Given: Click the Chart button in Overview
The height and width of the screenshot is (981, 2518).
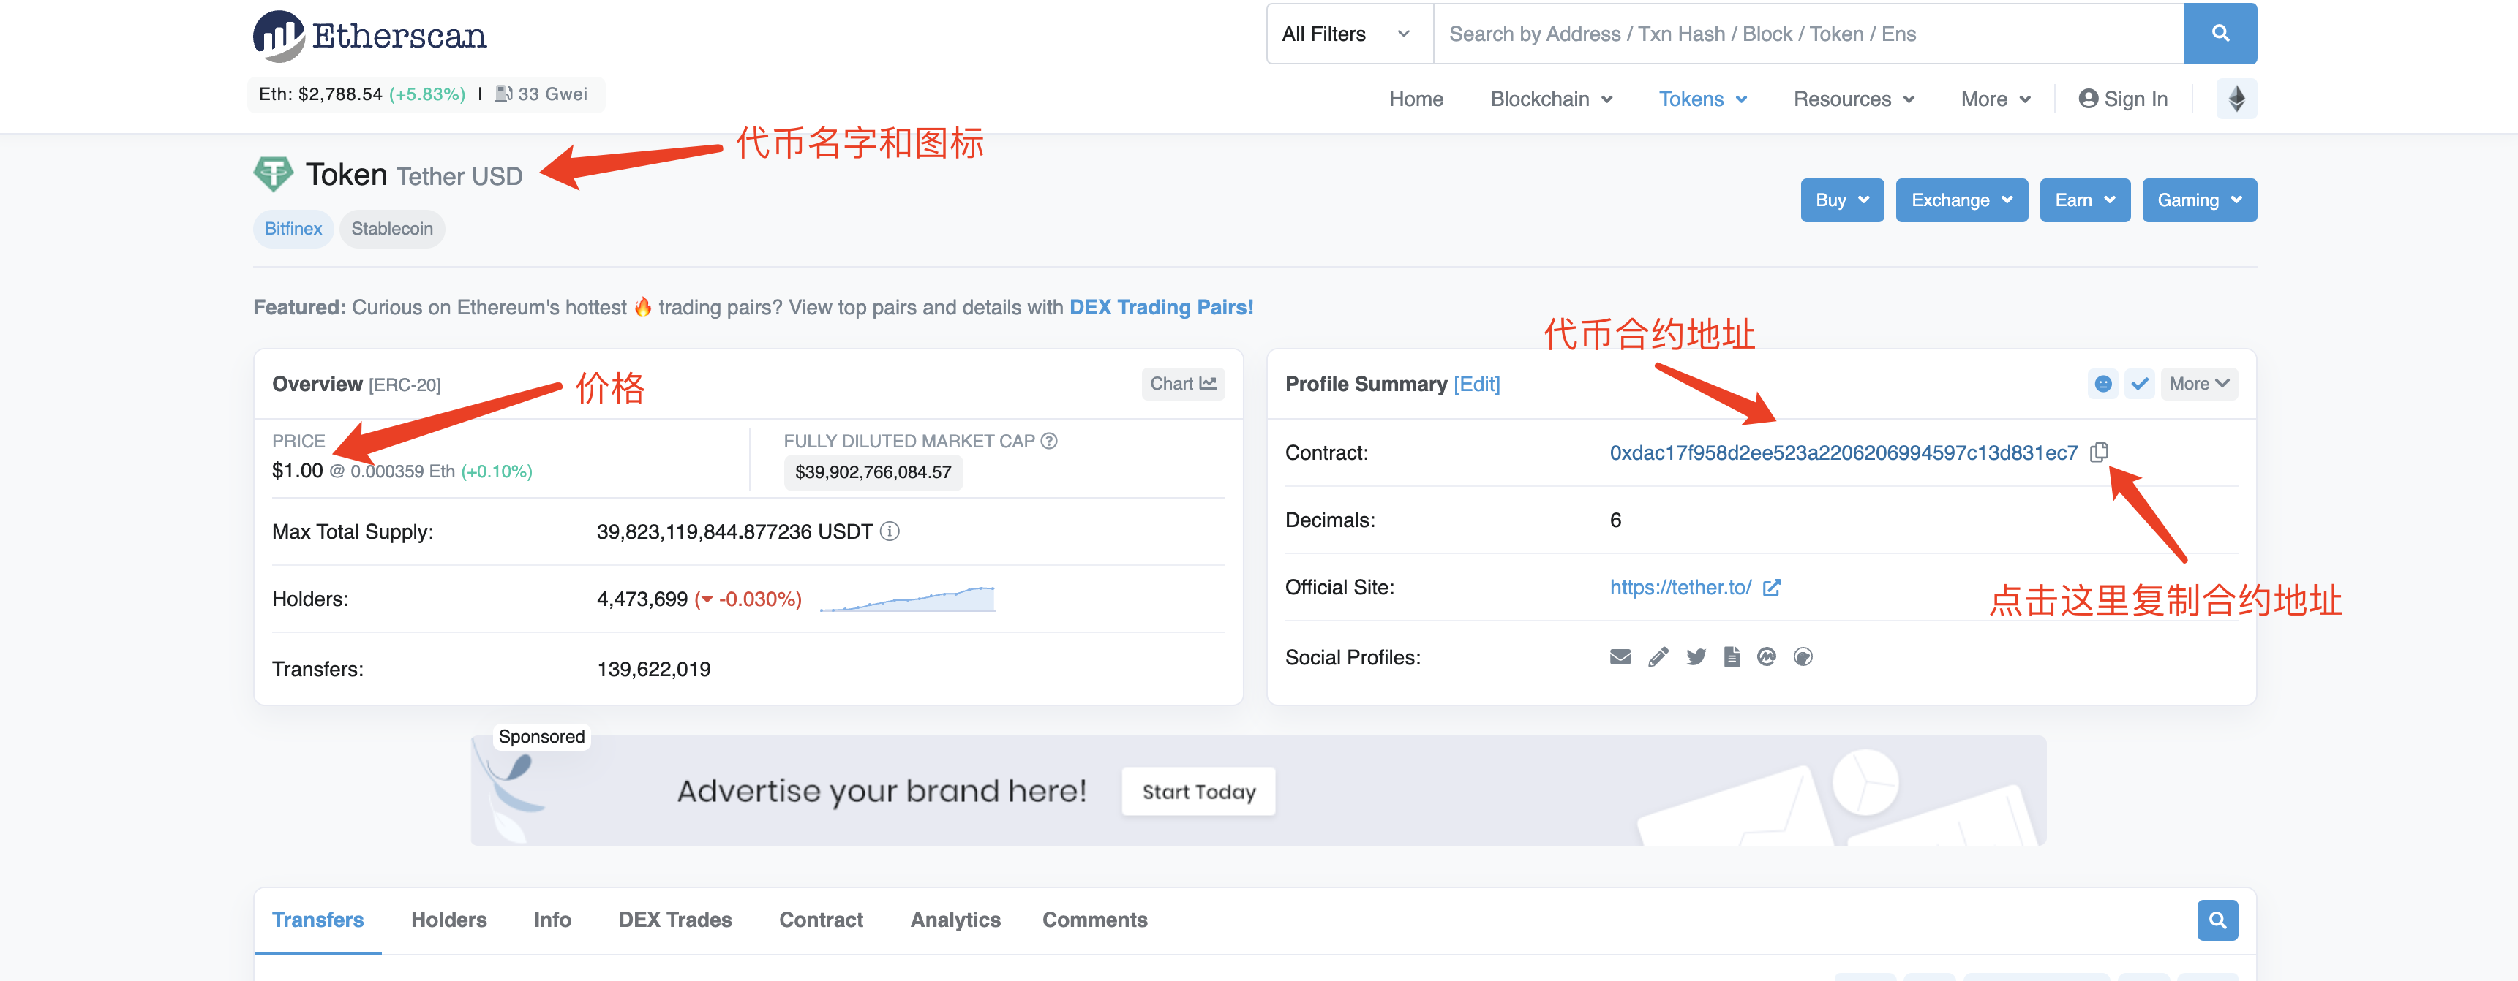Looking at the screenshot, I should (1183, 384).
